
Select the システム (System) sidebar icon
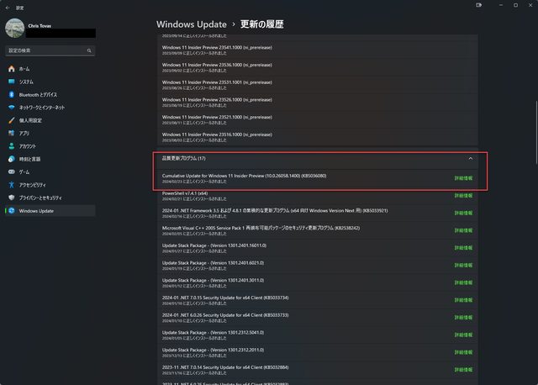pyautogui.click(x=12, y=82)
